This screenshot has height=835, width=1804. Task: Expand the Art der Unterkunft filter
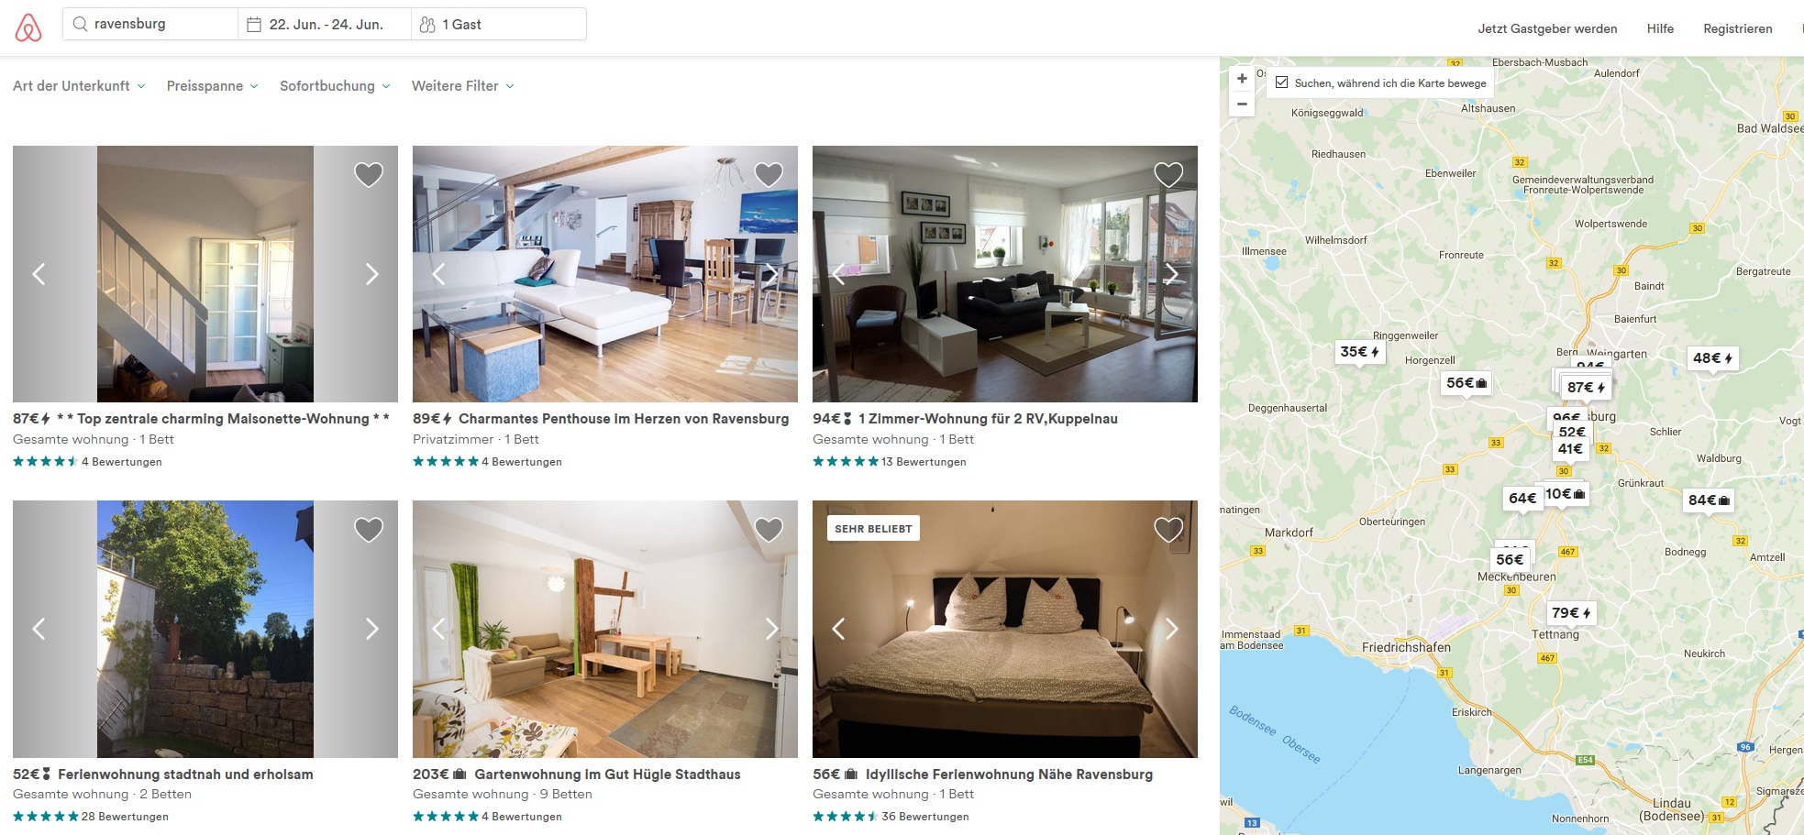coord(79,86)
